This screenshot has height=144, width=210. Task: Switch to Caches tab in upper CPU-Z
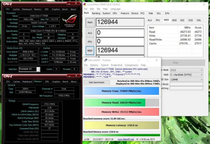coord(16,9)
